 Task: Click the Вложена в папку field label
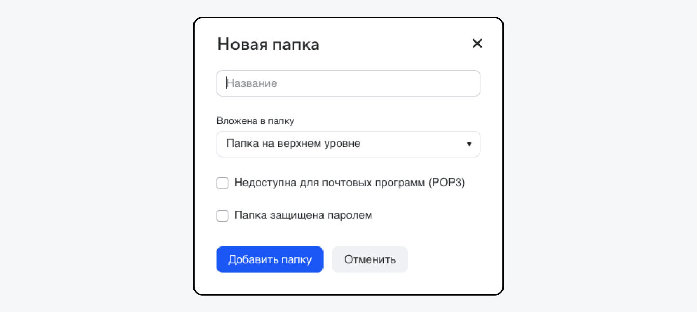click(255, 121)
